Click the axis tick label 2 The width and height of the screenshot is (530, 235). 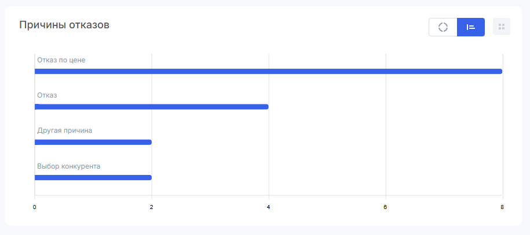(151, 207)
